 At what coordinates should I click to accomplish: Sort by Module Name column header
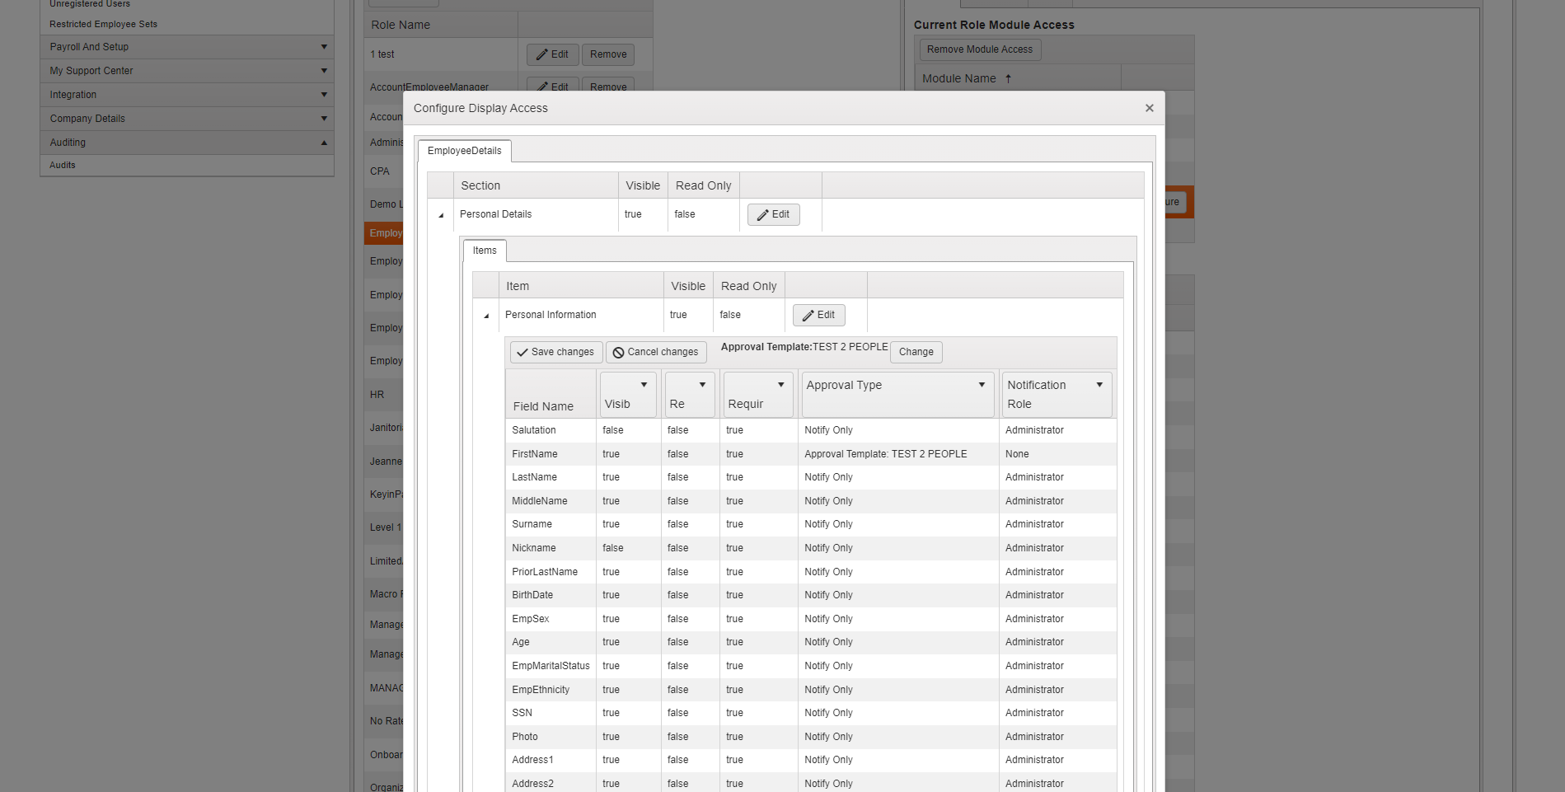pos(959,78)
